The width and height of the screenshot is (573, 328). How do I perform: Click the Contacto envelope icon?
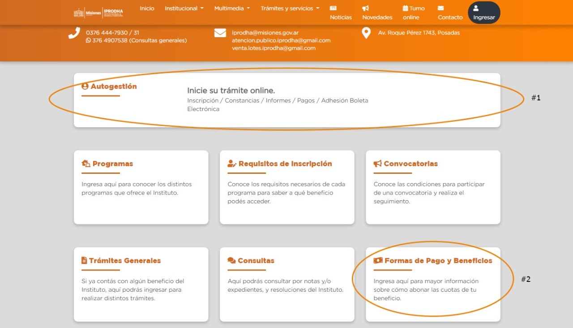point(440,8)
